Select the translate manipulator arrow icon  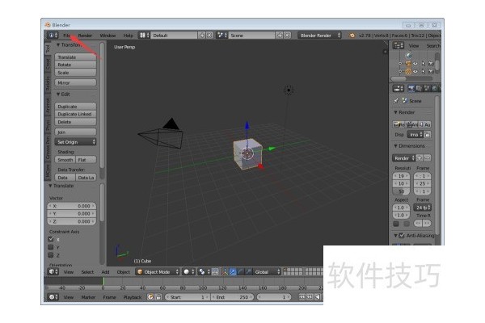pos(233,271)
